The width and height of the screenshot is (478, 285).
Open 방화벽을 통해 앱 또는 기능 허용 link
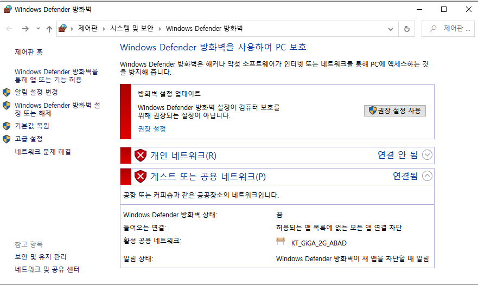(56, 75)
